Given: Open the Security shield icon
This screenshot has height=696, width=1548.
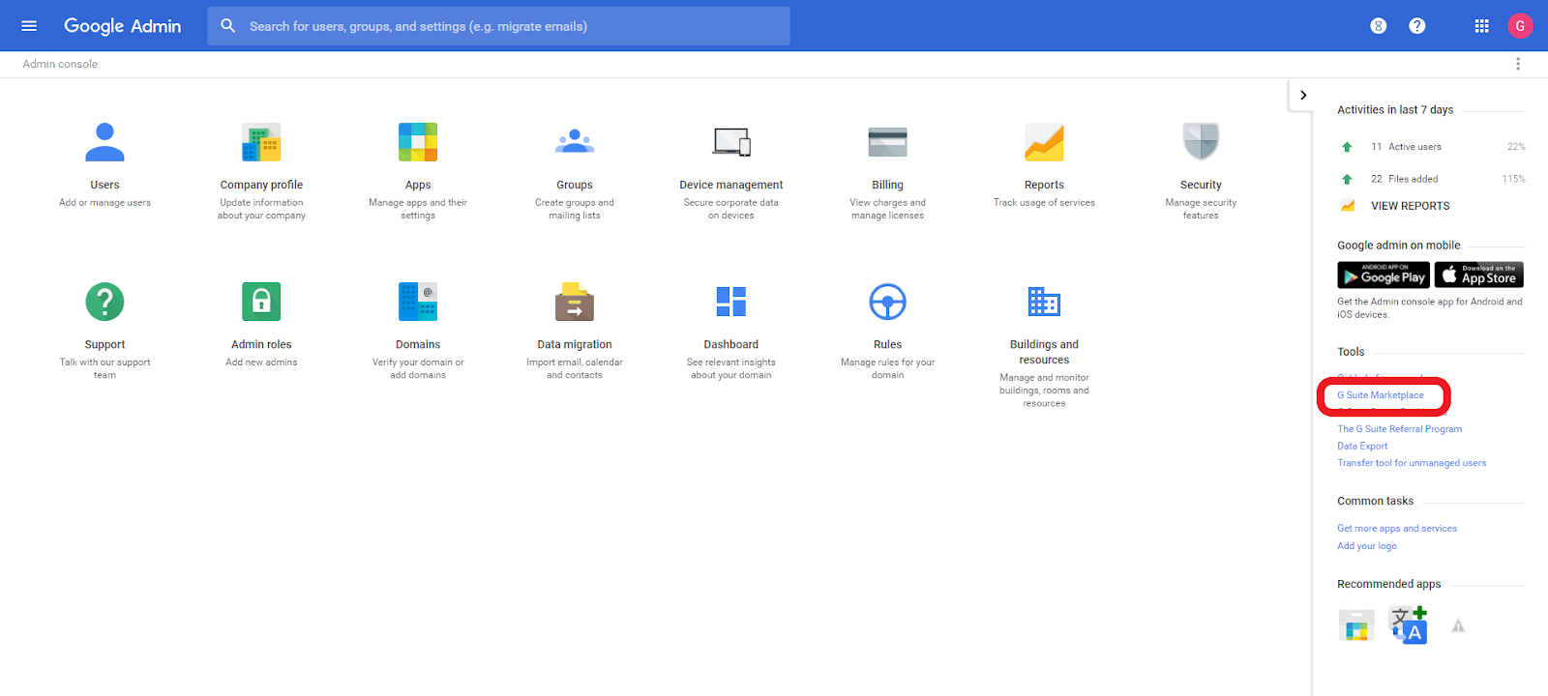Looking at the screenshot, I should pyautogui.click(x=1201, y=142).
